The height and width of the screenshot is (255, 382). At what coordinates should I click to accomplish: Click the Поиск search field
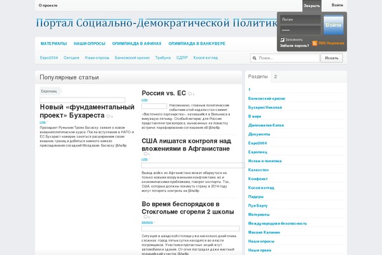coord(285,58)
